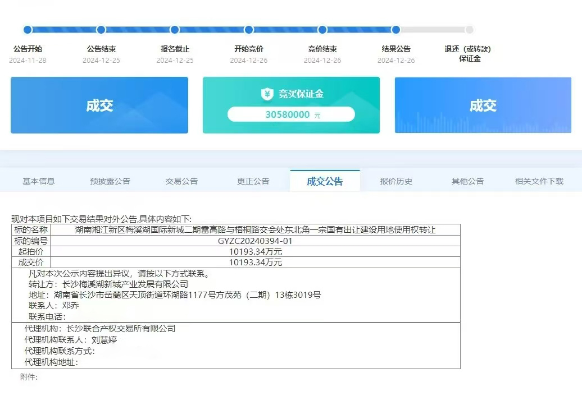This screenshot has height=396, width=582.
Task: Switch to the 预披露公告 tab
Action: [110, 181]
